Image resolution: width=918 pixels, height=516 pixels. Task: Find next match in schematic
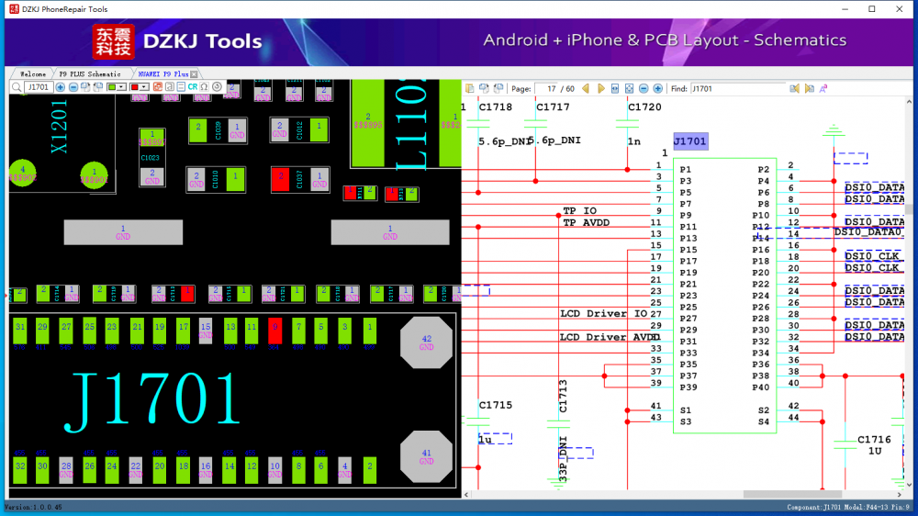(x=810, y=89)
